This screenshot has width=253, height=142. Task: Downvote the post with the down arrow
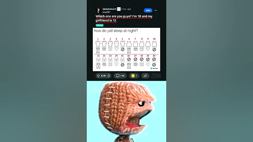(x=109, y=76)
